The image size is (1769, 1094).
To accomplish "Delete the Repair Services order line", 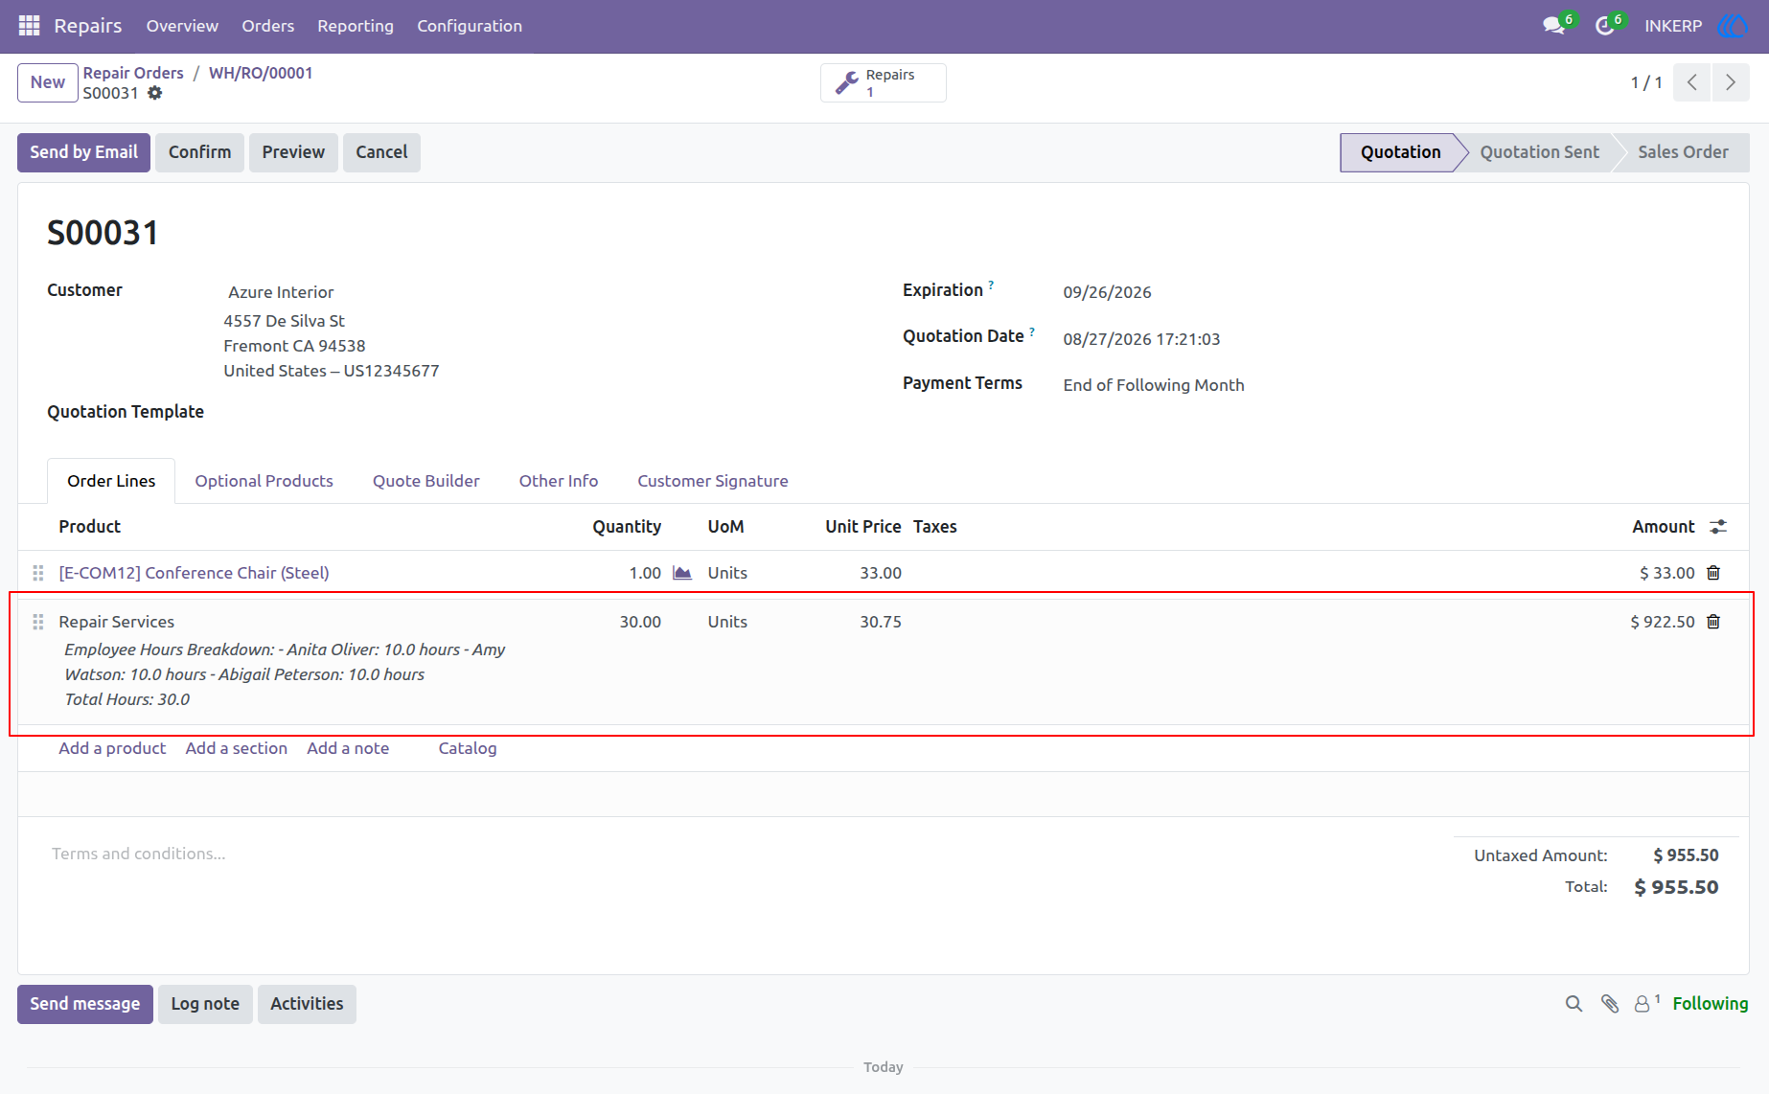I will point(1713,622).
